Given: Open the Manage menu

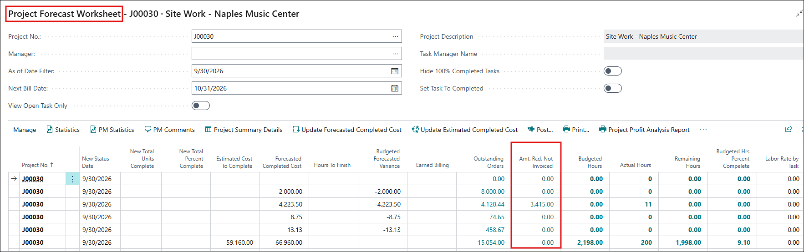Looking at the screenshot, I should 25,130.
